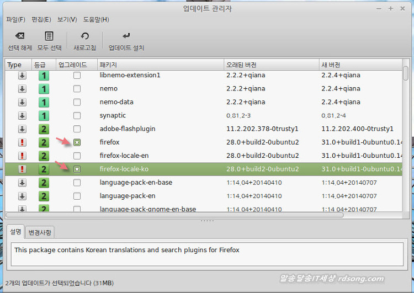Click the red security type icon for firefox
This screenshot has height=293, width=414.
pyautogui.click(x=22, y=142)
